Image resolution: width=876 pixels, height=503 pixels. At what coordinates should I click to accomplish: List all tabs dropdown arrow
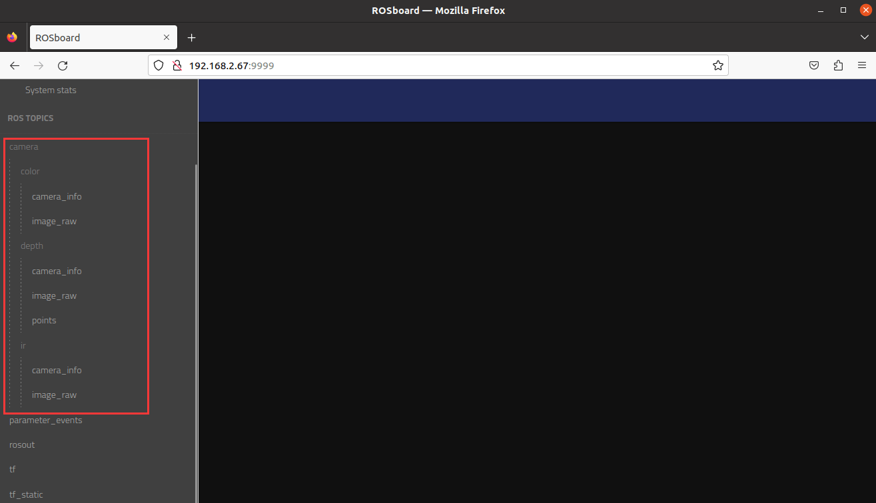[865, 38]
